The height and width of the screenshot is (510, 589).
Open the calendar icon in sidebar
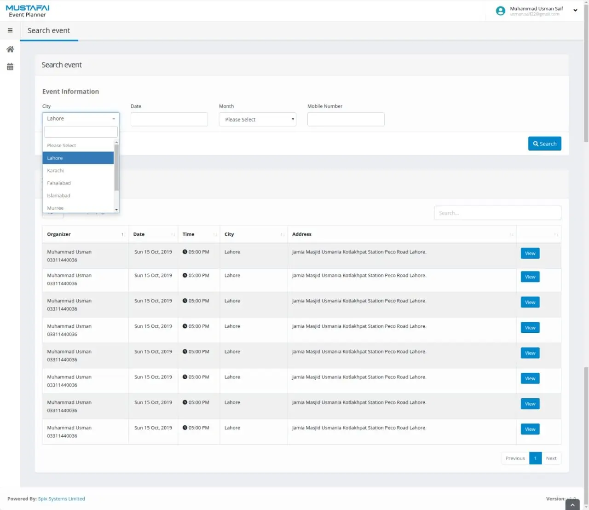pyautogui.click(x=10, y=67)
